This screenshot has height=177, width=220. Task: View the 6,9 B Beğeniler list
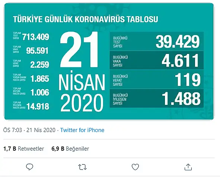70,148
